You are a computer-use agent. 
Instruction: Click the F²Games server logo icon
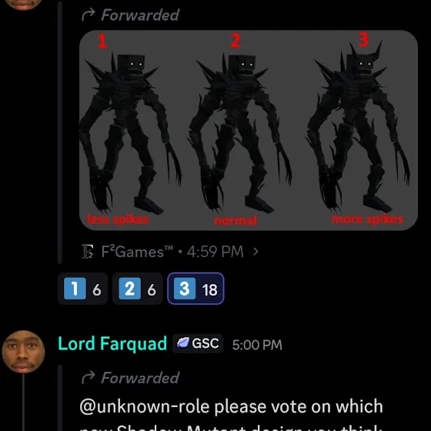(88, 252)
